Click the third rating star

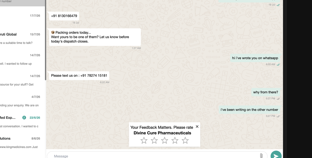[165, 140]
